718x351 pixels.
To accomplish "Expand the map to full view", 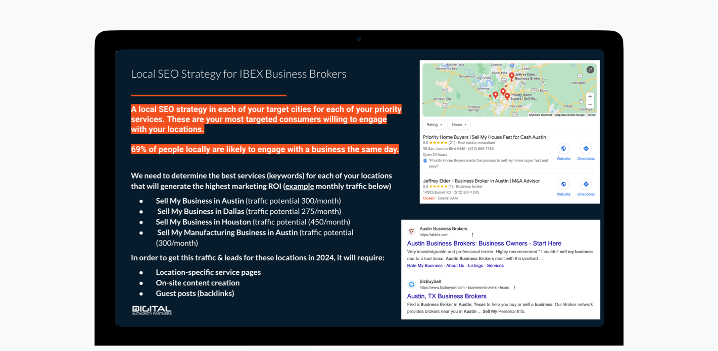I will point(590,70).
